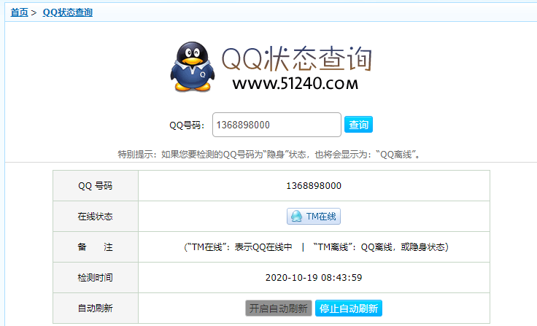Open the QQ状态查询 breadcrumb link
Screen dimensions: 537x326
pyautogui.click(x=67, y=12)
